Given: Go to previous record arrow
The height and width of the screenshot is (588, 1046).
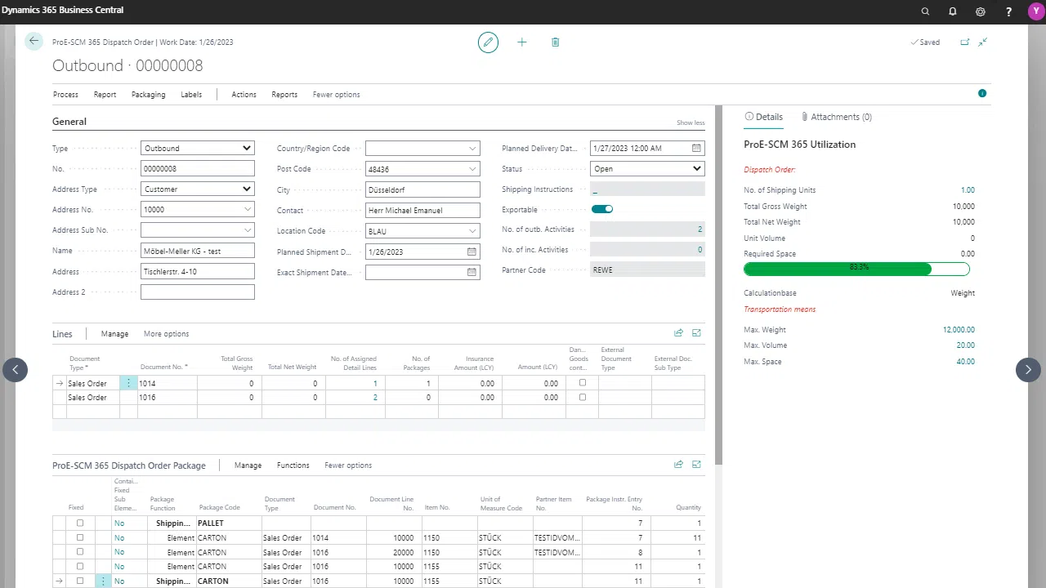Looking at the screenshot, I should 16,369.
